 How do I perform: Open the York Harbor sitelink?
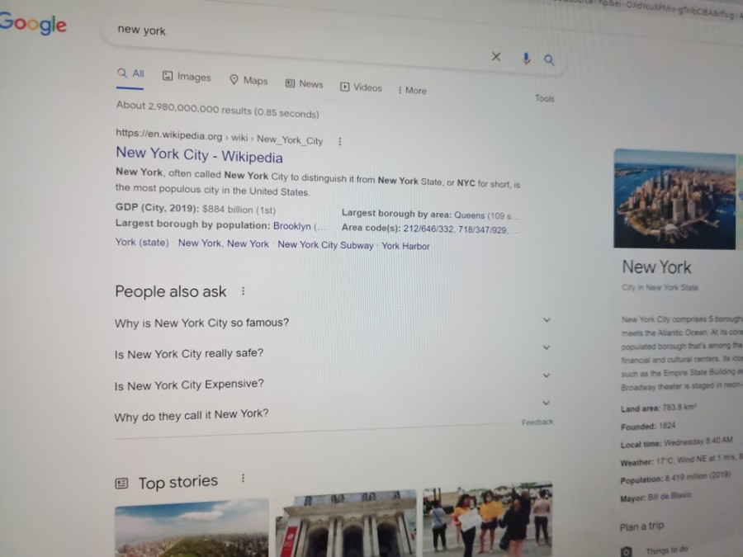[x=405, y=246]
